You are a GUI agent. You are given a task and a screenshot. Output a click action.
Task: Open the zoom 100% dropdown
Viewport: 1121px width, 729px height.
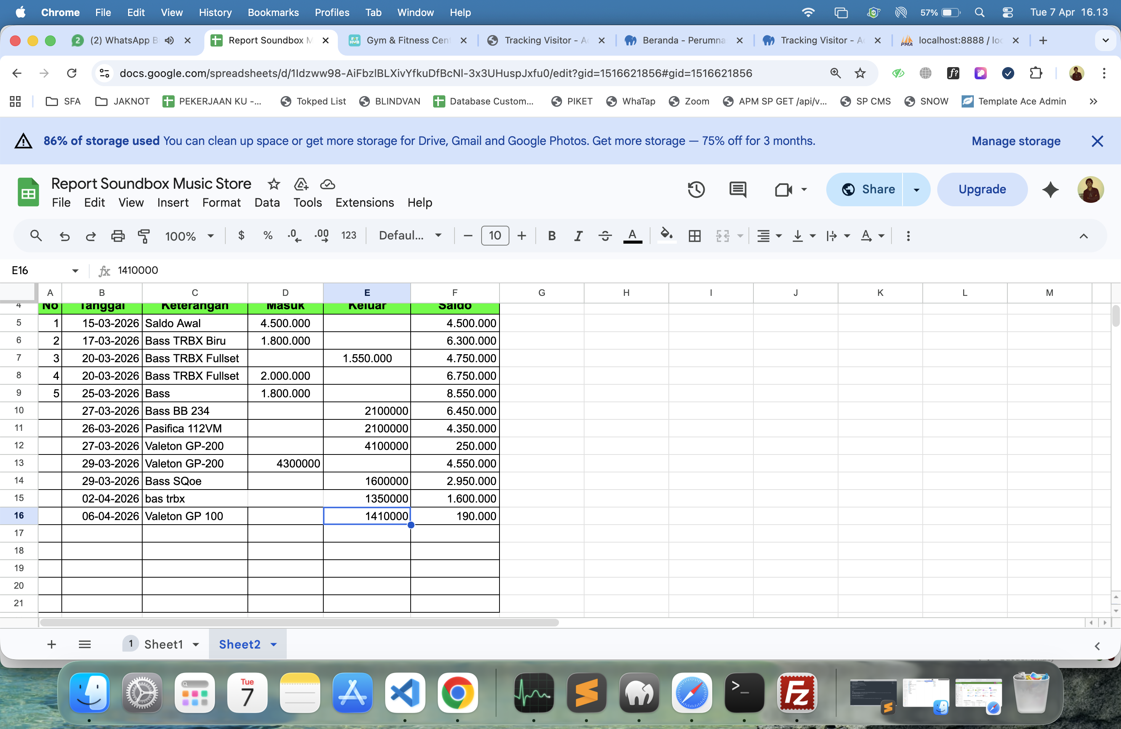tap(190, 236)
